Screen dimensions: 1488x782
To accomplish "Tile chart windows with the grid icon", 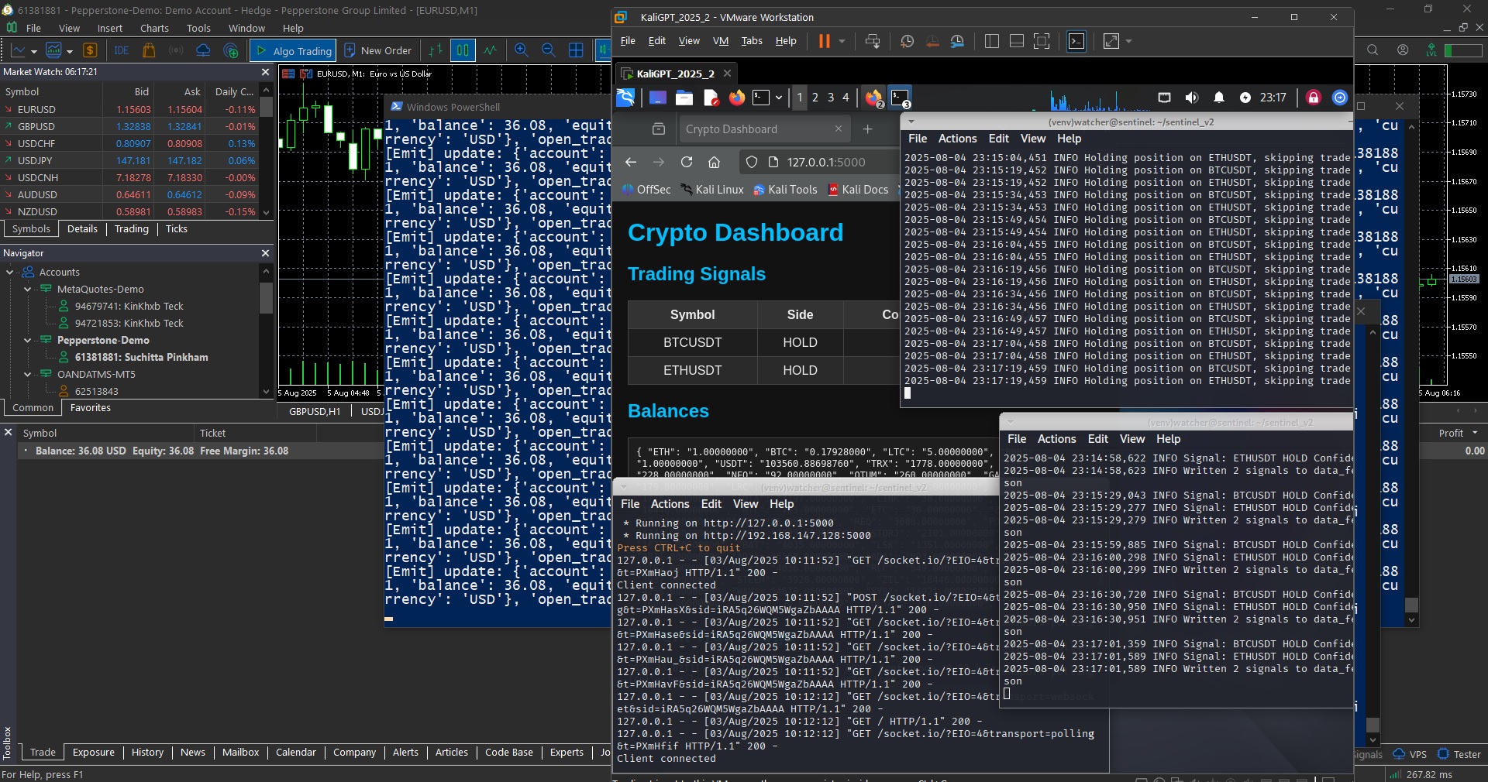I will click(x=576, y=50).
